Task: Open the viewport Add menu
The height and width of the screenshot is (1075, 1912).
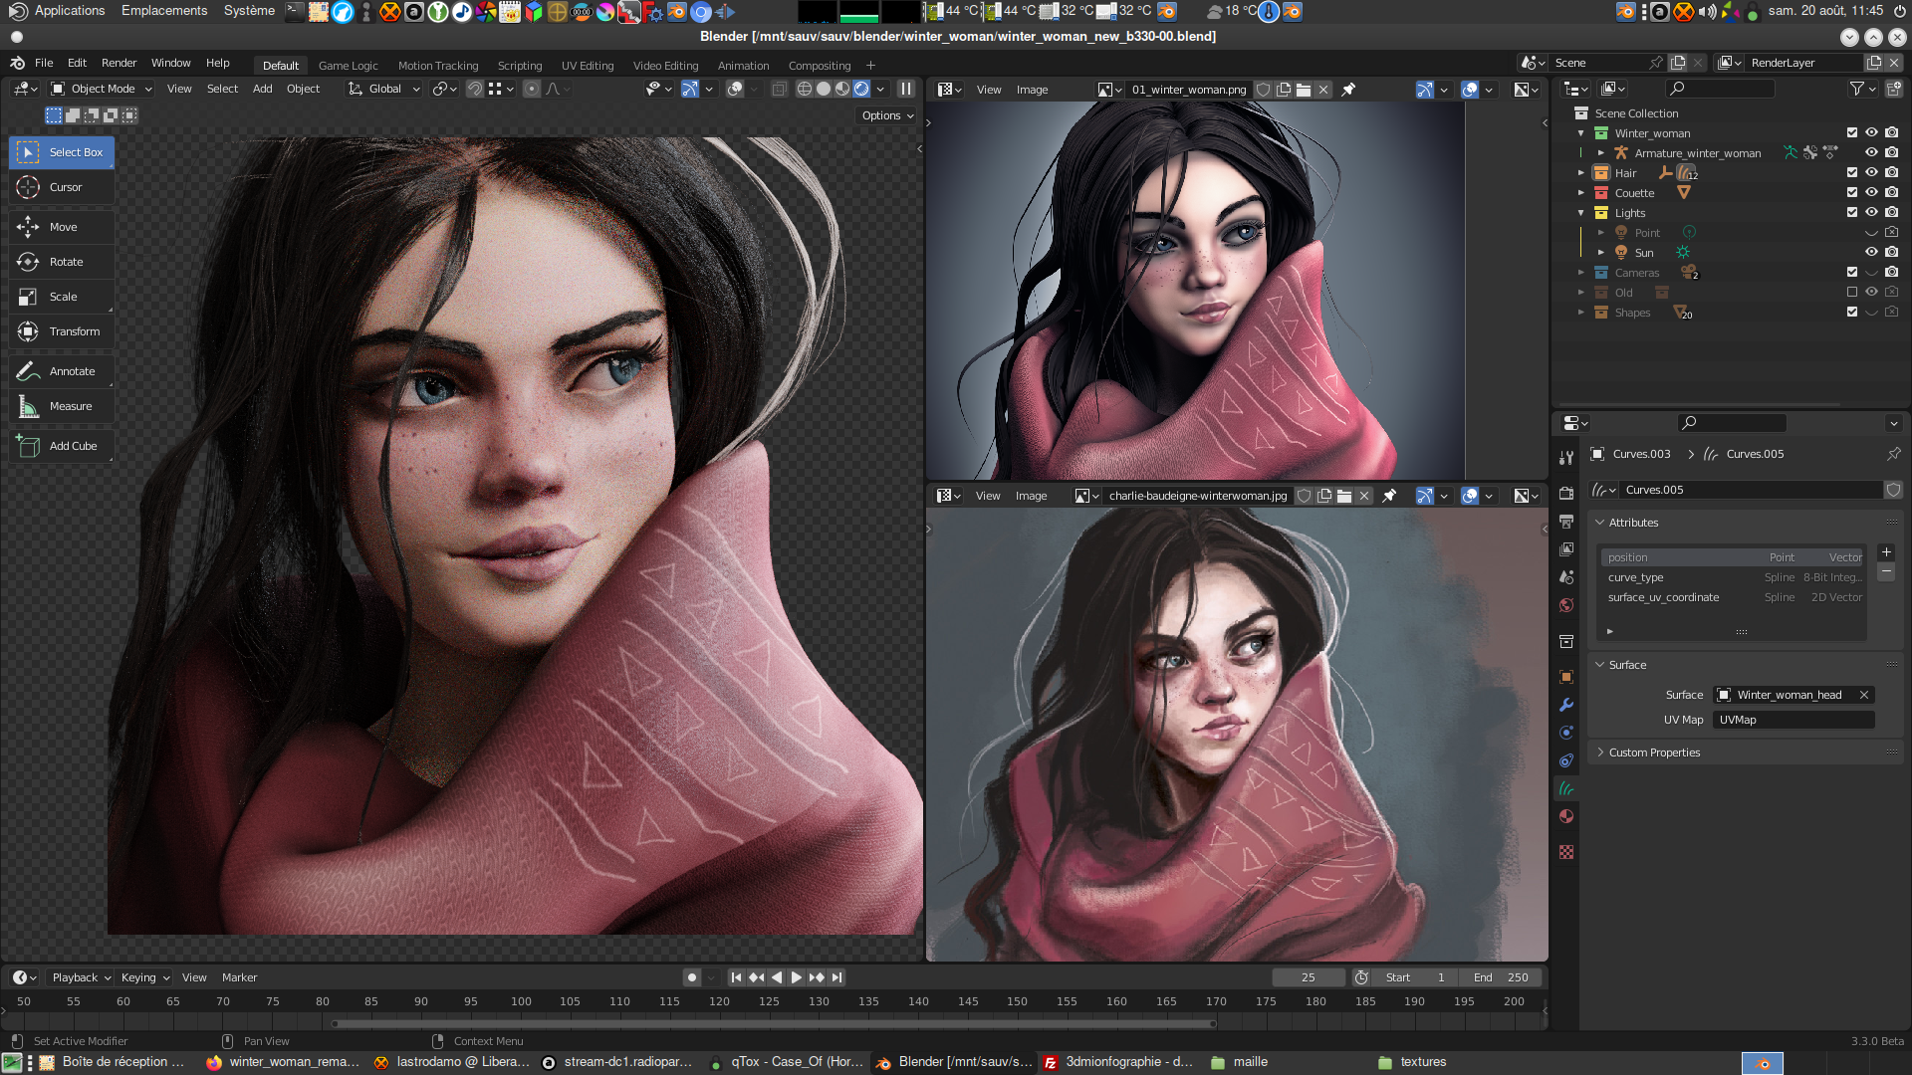Action: [x=262, y=89]
